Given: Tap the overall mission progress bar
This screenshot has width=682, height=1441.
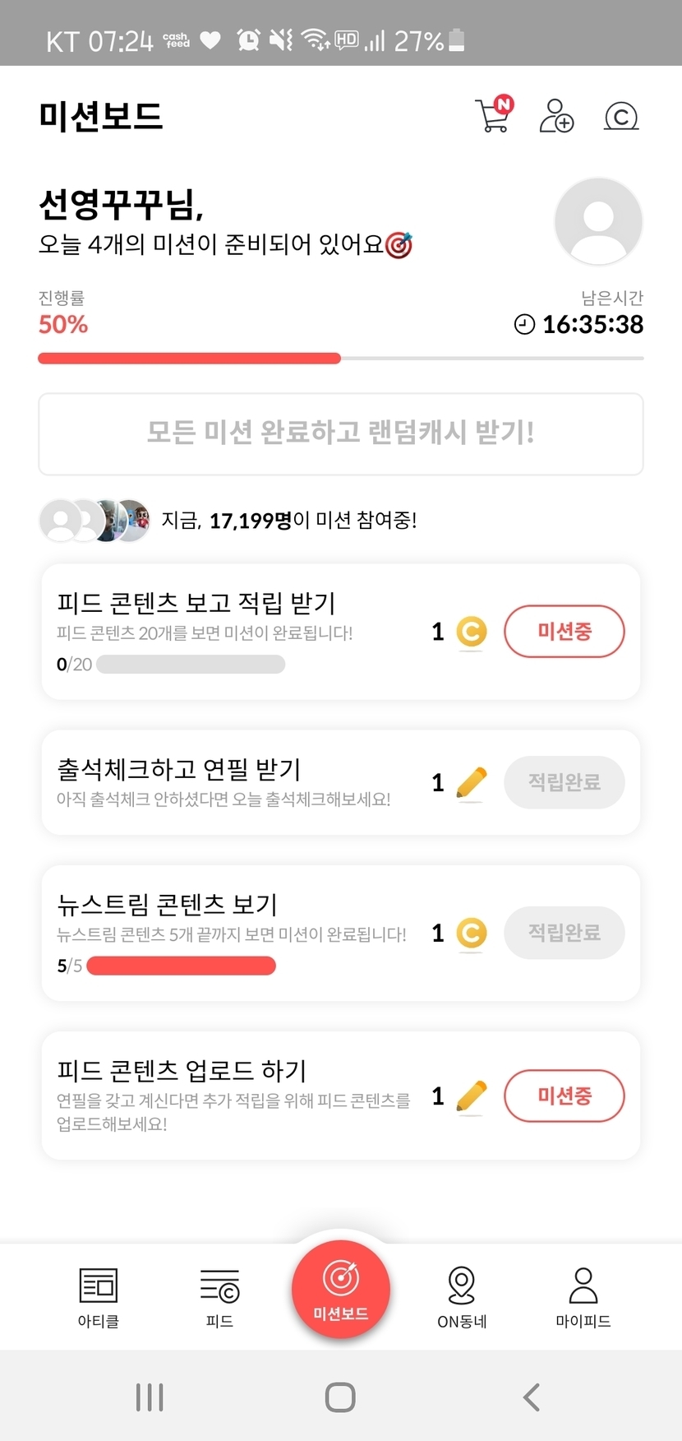Looking at the screenshot, I should [340, 359].
